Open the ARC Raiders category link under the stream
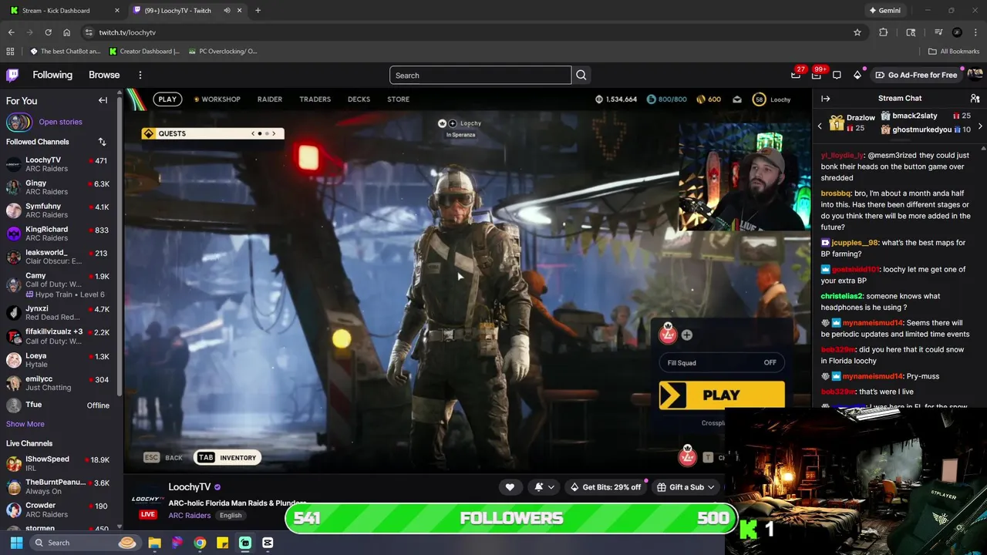The height and width of the screenshot is (555, 987). pyautogui.click(x=189, y=515)
